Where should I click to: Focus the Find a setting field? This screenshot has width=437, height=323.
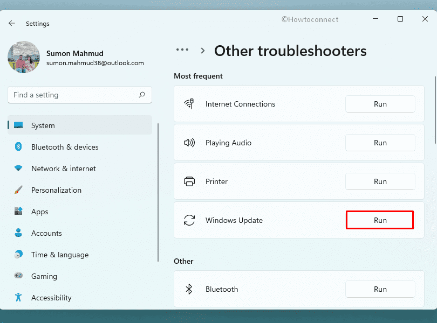point(80,95)
